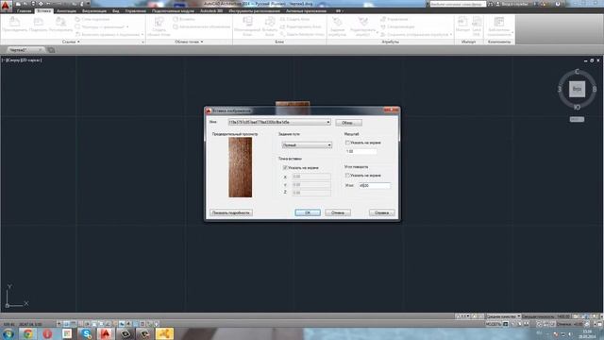
Task: Open the snap to underlays dropdown in Ссылки panel
Action: coord(143,34)
